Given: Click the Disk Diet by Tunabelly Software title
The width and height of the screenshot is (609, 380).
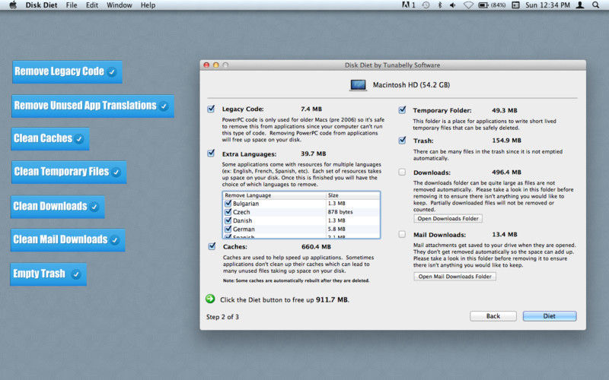Looking at the screenshot, I should (392, 65).
